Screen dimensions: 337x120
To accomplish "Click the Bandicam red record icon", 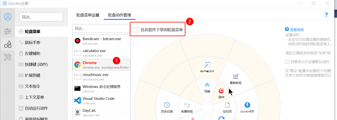I will (x=78, y=41).
